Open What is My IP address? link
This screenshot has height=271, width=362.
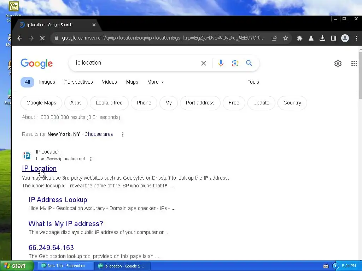click(66, 224)
